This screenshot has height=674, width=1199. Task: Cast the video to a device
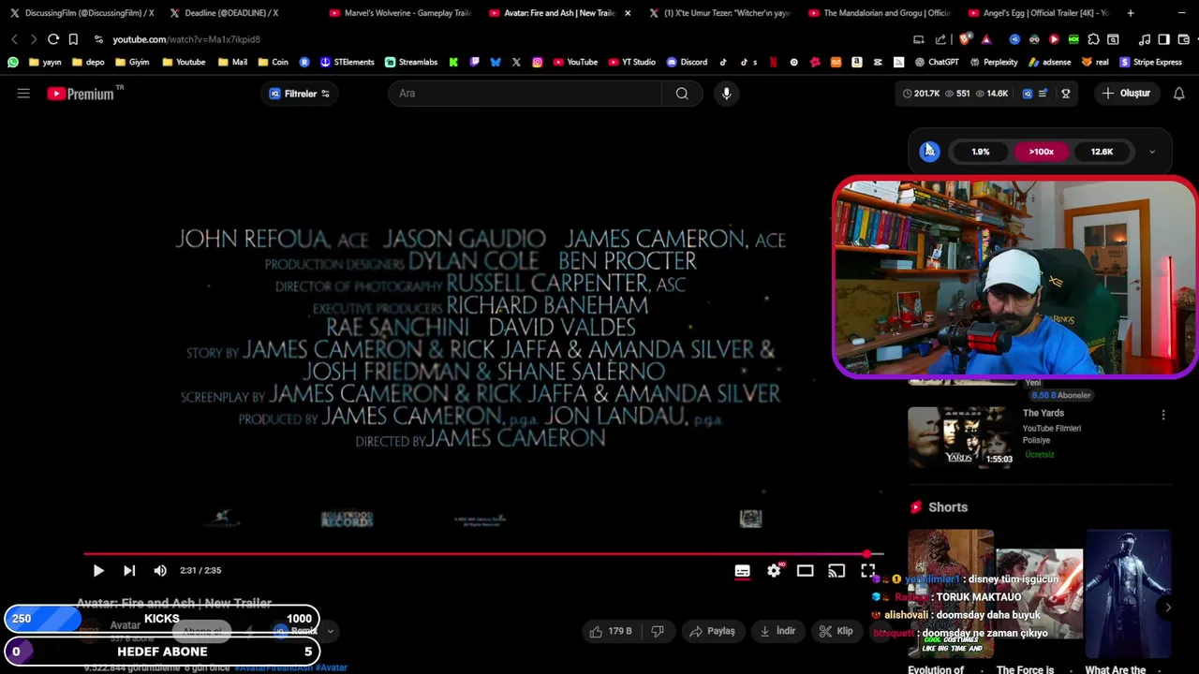click(x=836, y=570)
